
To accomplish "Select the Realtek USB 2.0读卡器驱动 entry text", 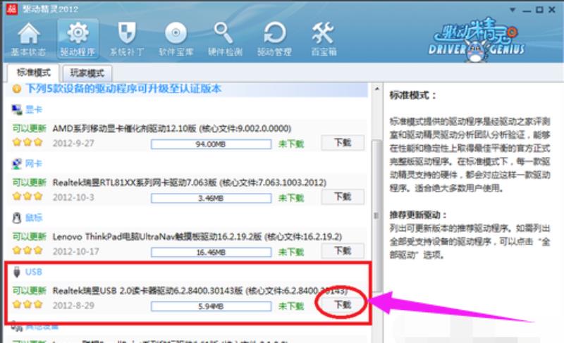I will pyautogui.click(x=200, y=291).
